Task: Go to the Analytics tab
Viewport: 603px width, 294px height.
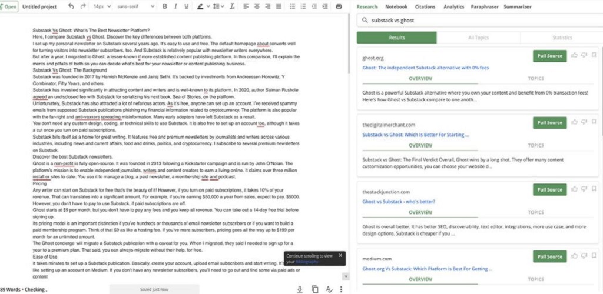Action: [453, 6]
